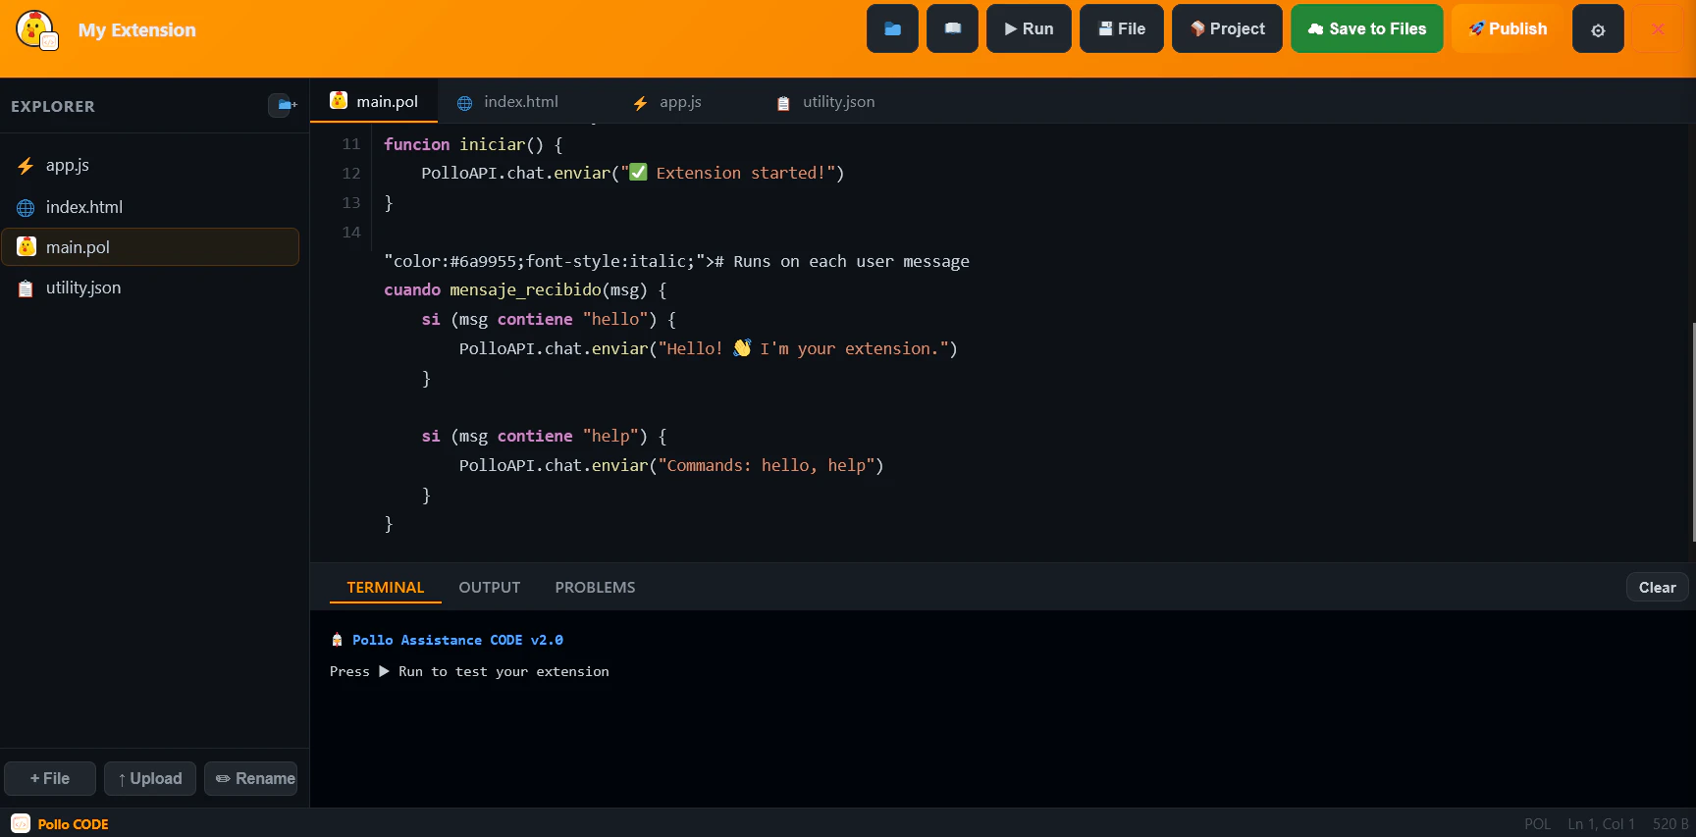Click clipboard icon beside utility.json in Explorer
The height and width of the screenshot is (837, 1696).
(26, 288)
